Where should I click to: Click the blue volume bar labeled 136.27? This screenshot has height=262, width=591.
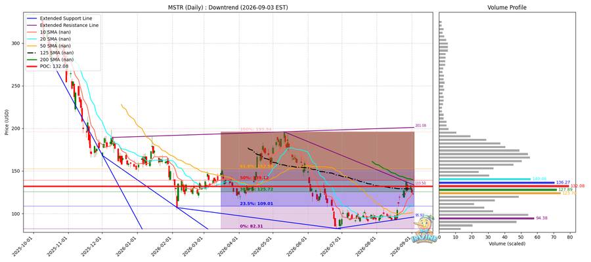click(x=497, y=183)
